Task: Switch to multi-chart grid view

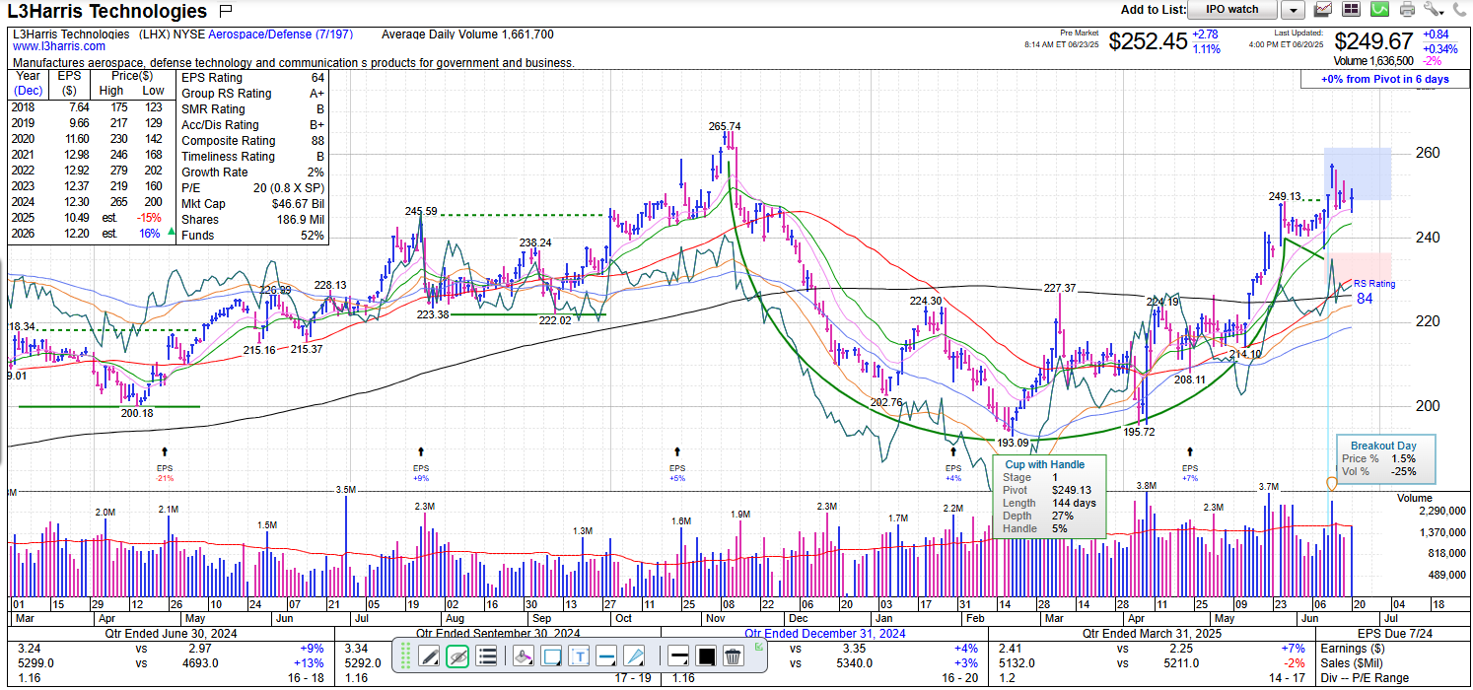Action: (1351, 10)
